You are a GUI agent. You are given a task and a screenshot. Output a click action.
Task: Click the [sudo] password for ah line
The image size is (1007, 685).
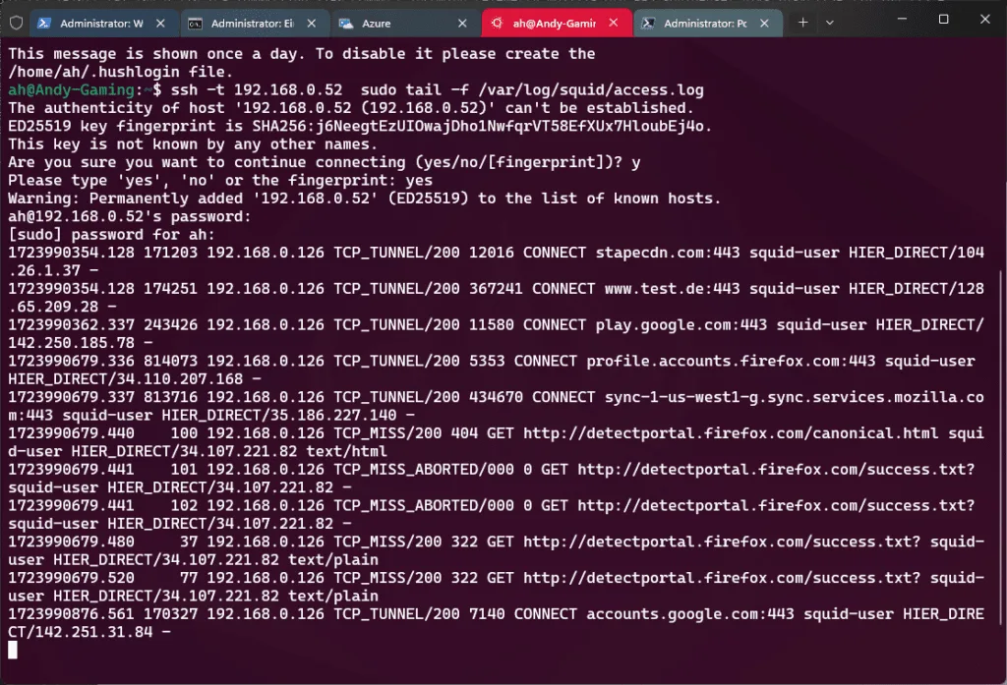click(111, 234)
